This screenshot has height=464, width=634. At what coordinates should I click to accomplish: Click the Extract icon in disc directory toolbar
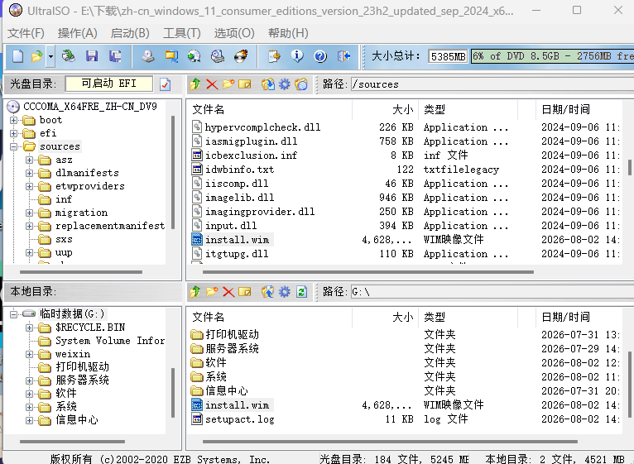tap(267, 84)
